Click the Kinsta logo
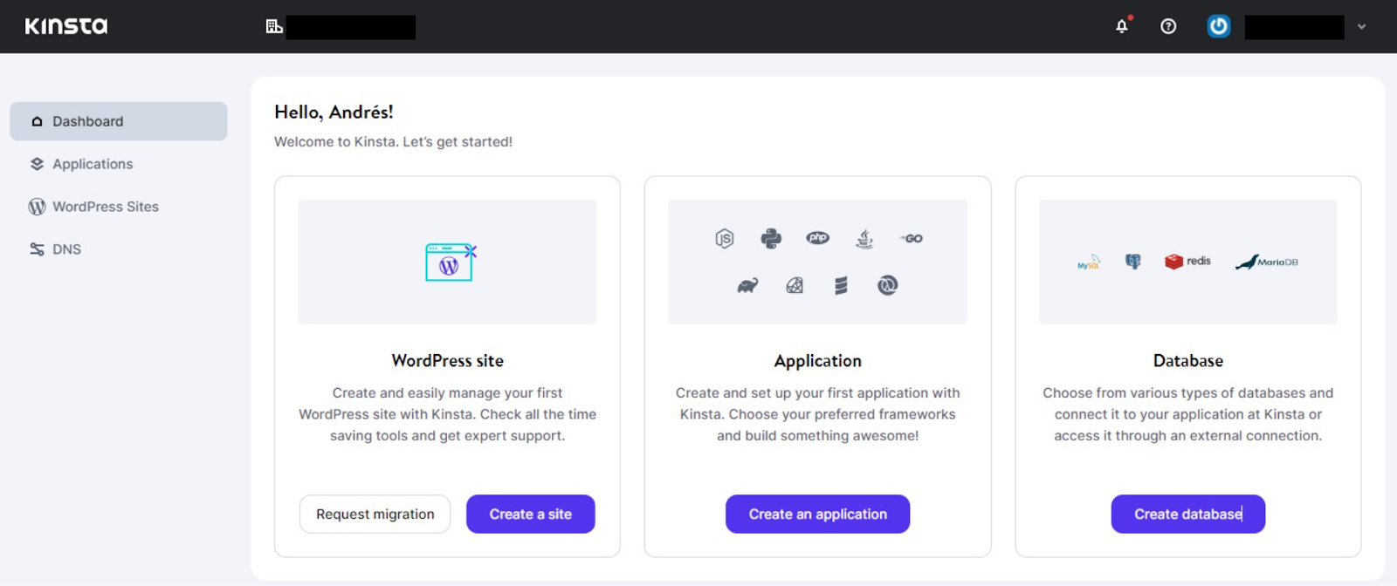This screenshot has height=586, width=1397. 66,26
